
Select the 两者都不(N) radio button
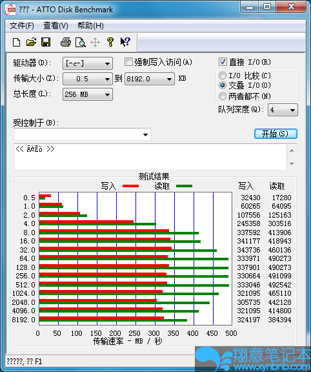[223, 96]
